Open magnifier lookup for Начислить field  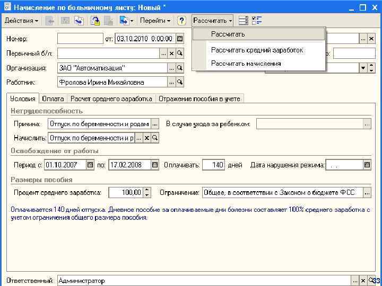(155, 138)
